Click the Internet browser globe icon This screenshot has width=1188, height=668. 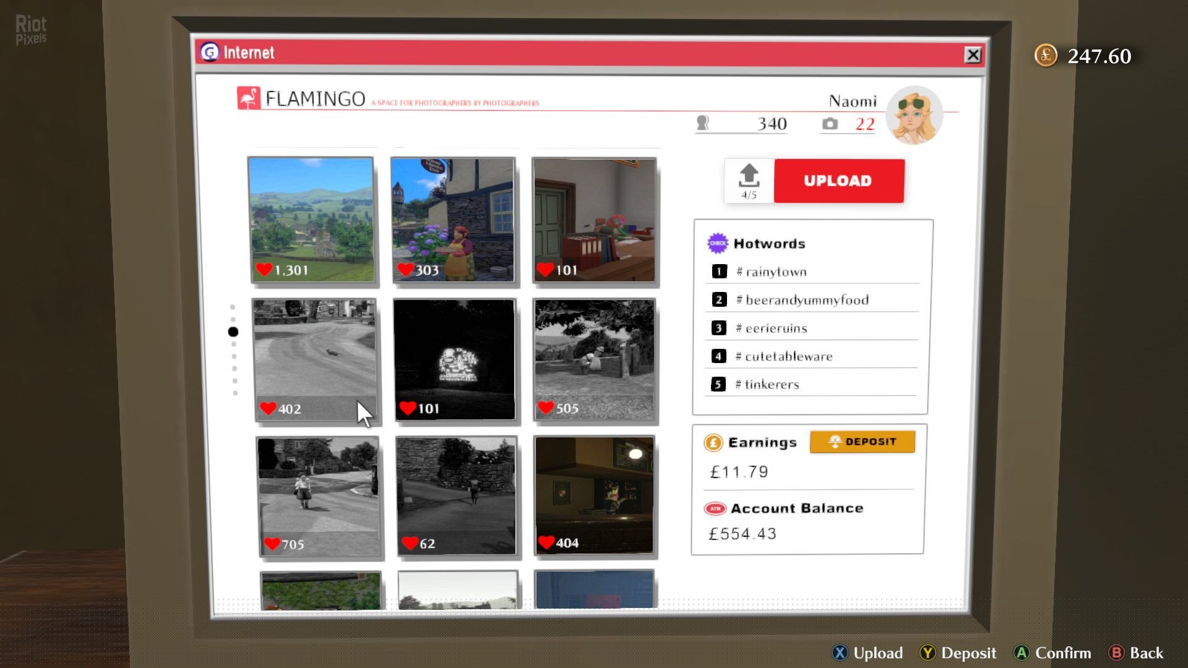[210, 52]
